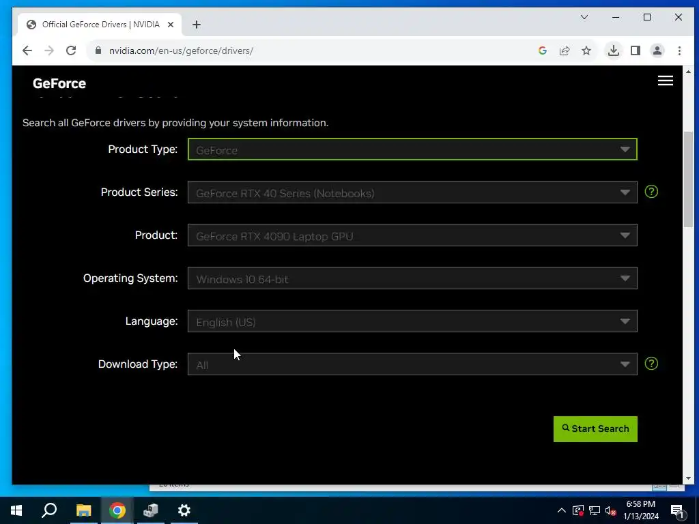Open the Operating System dropdown
The width and height of the screenshot is (699, 524).
412,278
